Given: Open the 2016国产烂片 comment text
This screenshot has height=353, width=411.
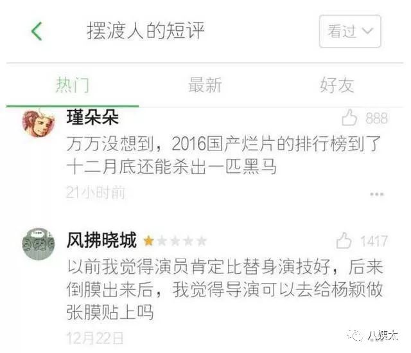Looking at the screenshot, I should tap(223, 155).
